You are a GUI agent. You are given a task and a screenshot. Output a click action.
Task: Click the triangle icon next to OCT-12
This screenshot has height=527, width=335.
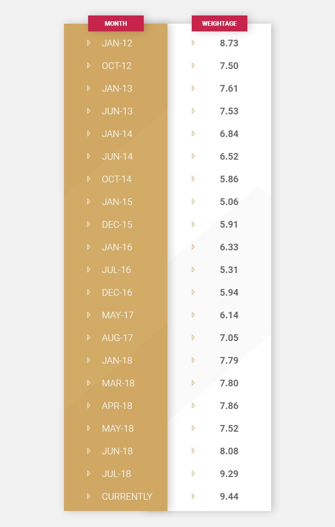[89, 65]
